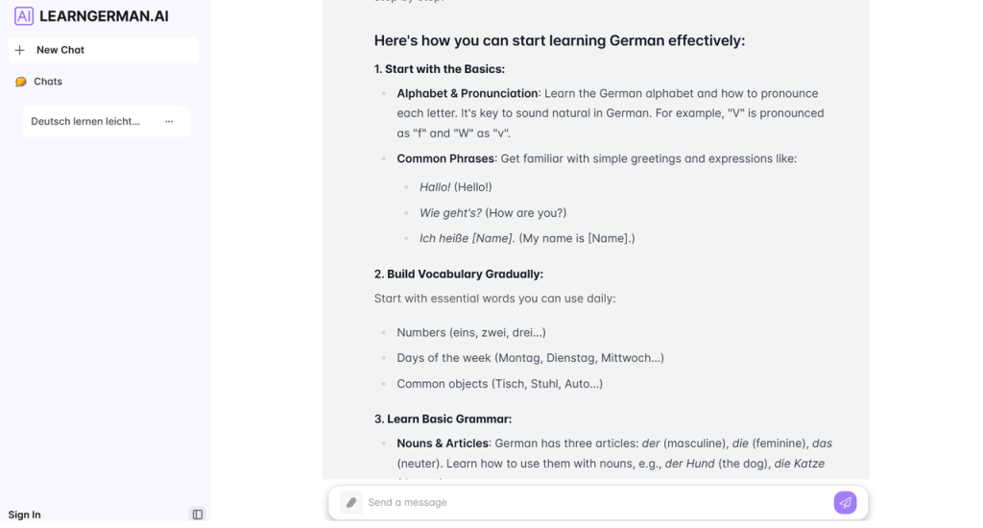Click the Build Vocabulary Gradually heading
This screenshot has width=983, height=528.
click(x=458, y=274)
